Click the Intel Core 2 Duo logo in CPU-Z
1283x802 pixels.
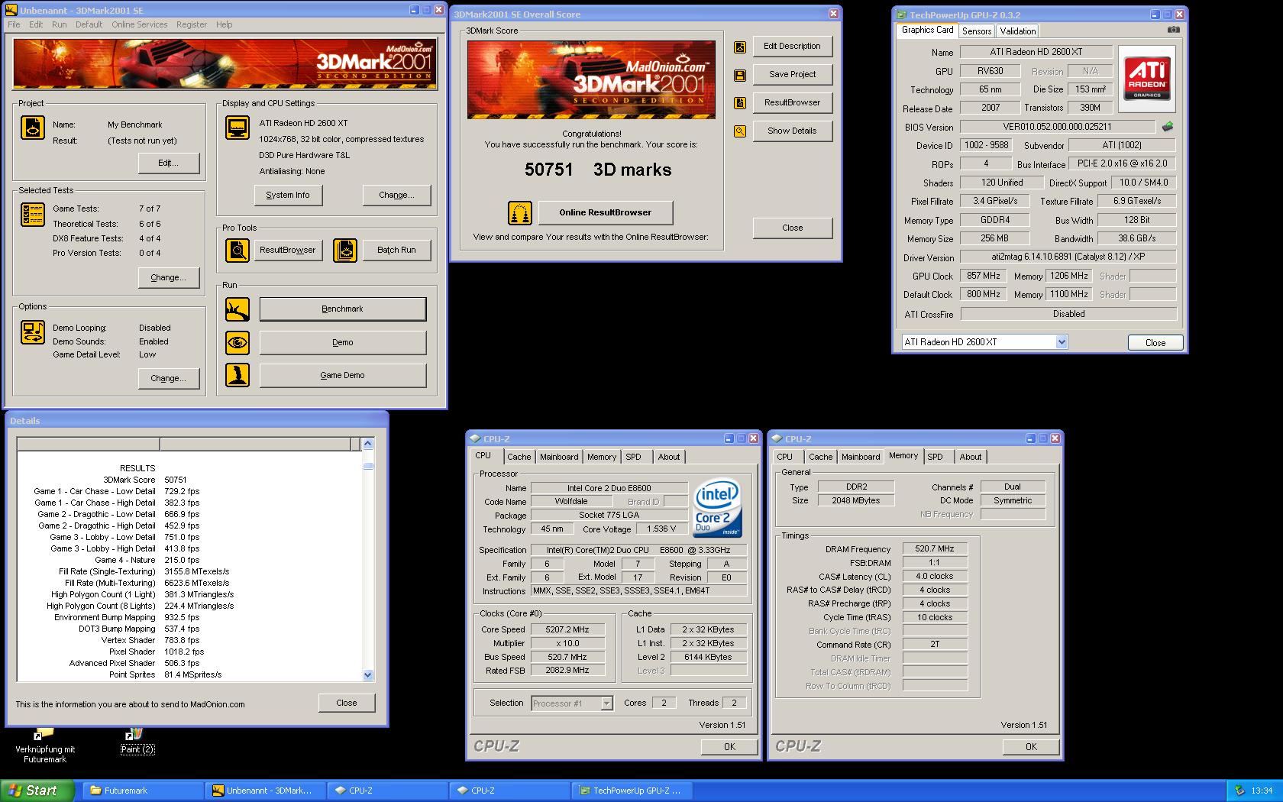(x=717, y=508)
